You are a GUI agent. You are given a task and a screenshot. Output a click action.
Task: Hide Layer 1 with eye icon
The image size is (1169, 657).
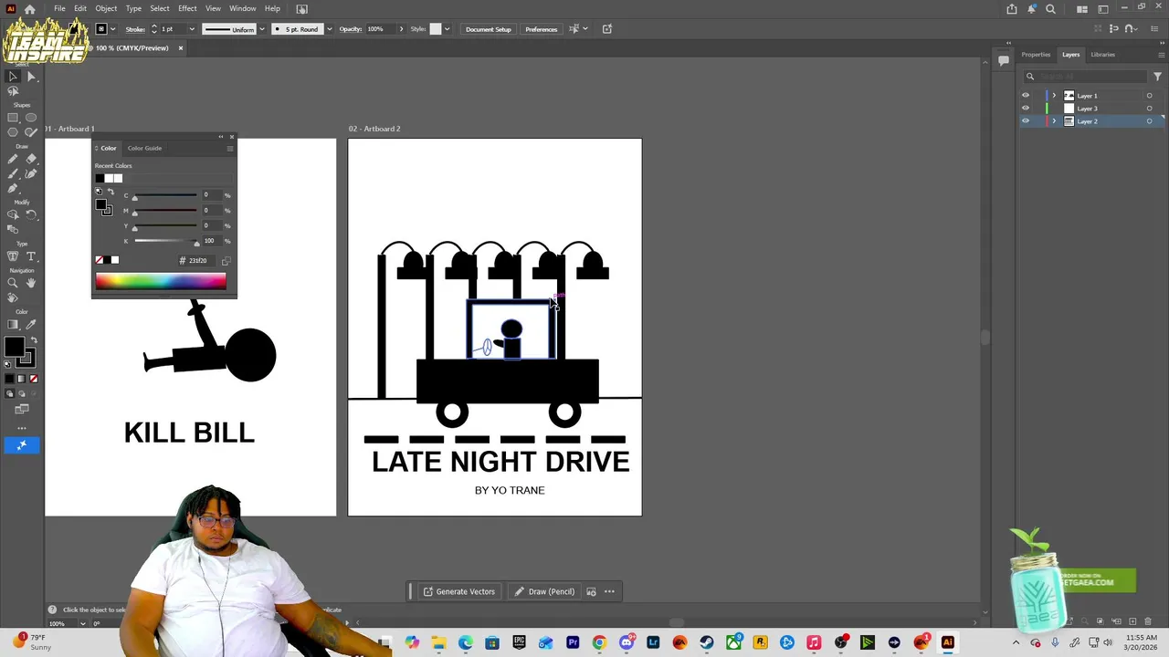click(x=1026, y=96)
